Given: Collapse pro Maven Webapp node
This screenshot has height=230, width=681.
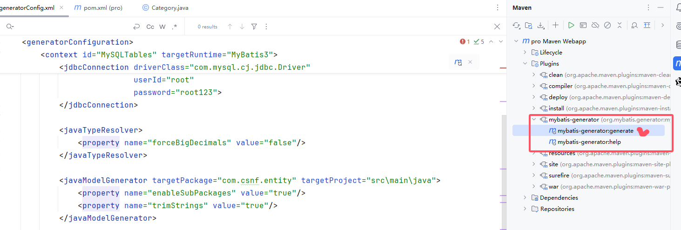Looking at the screenshot, I should pyautogui.click(x=516, y=41).
